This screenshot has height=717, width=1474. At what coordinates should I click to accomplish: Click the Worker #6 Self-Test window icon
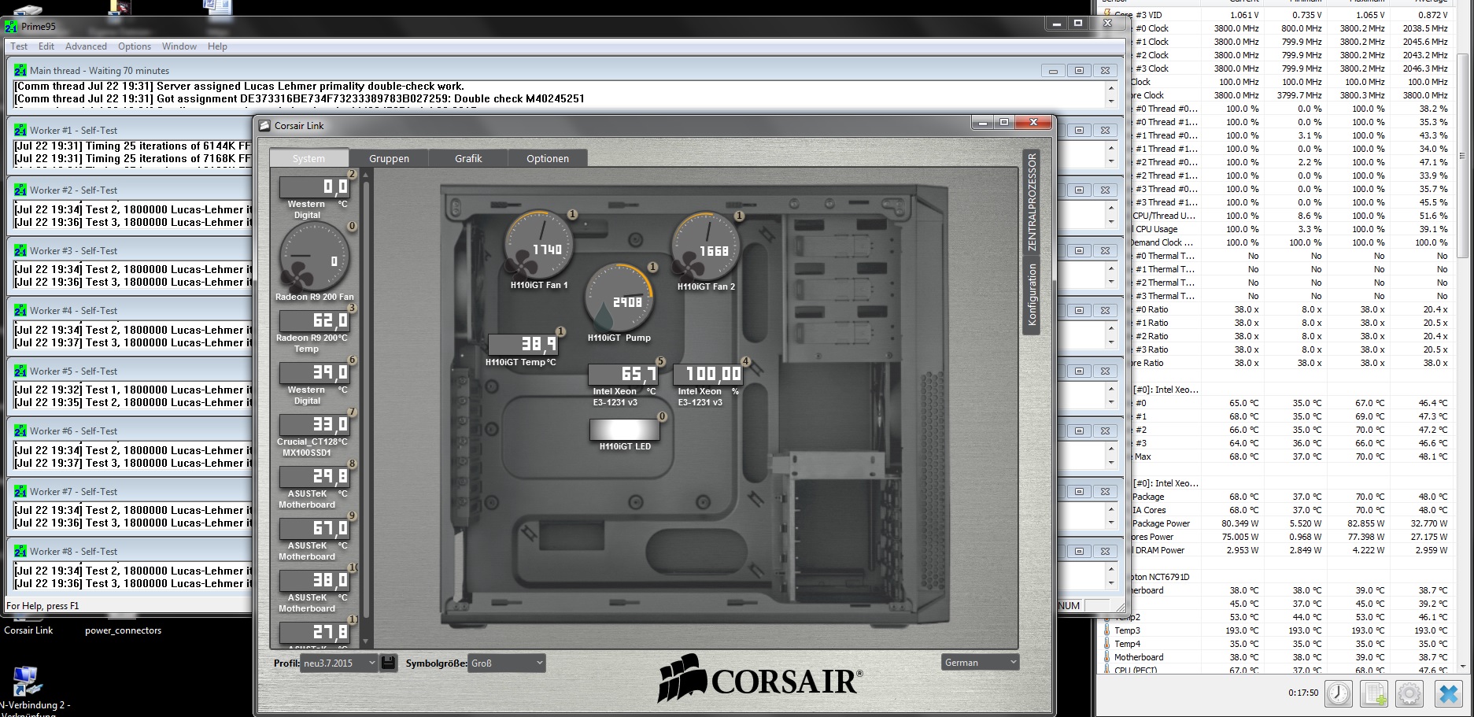click(x=20, y=431)
